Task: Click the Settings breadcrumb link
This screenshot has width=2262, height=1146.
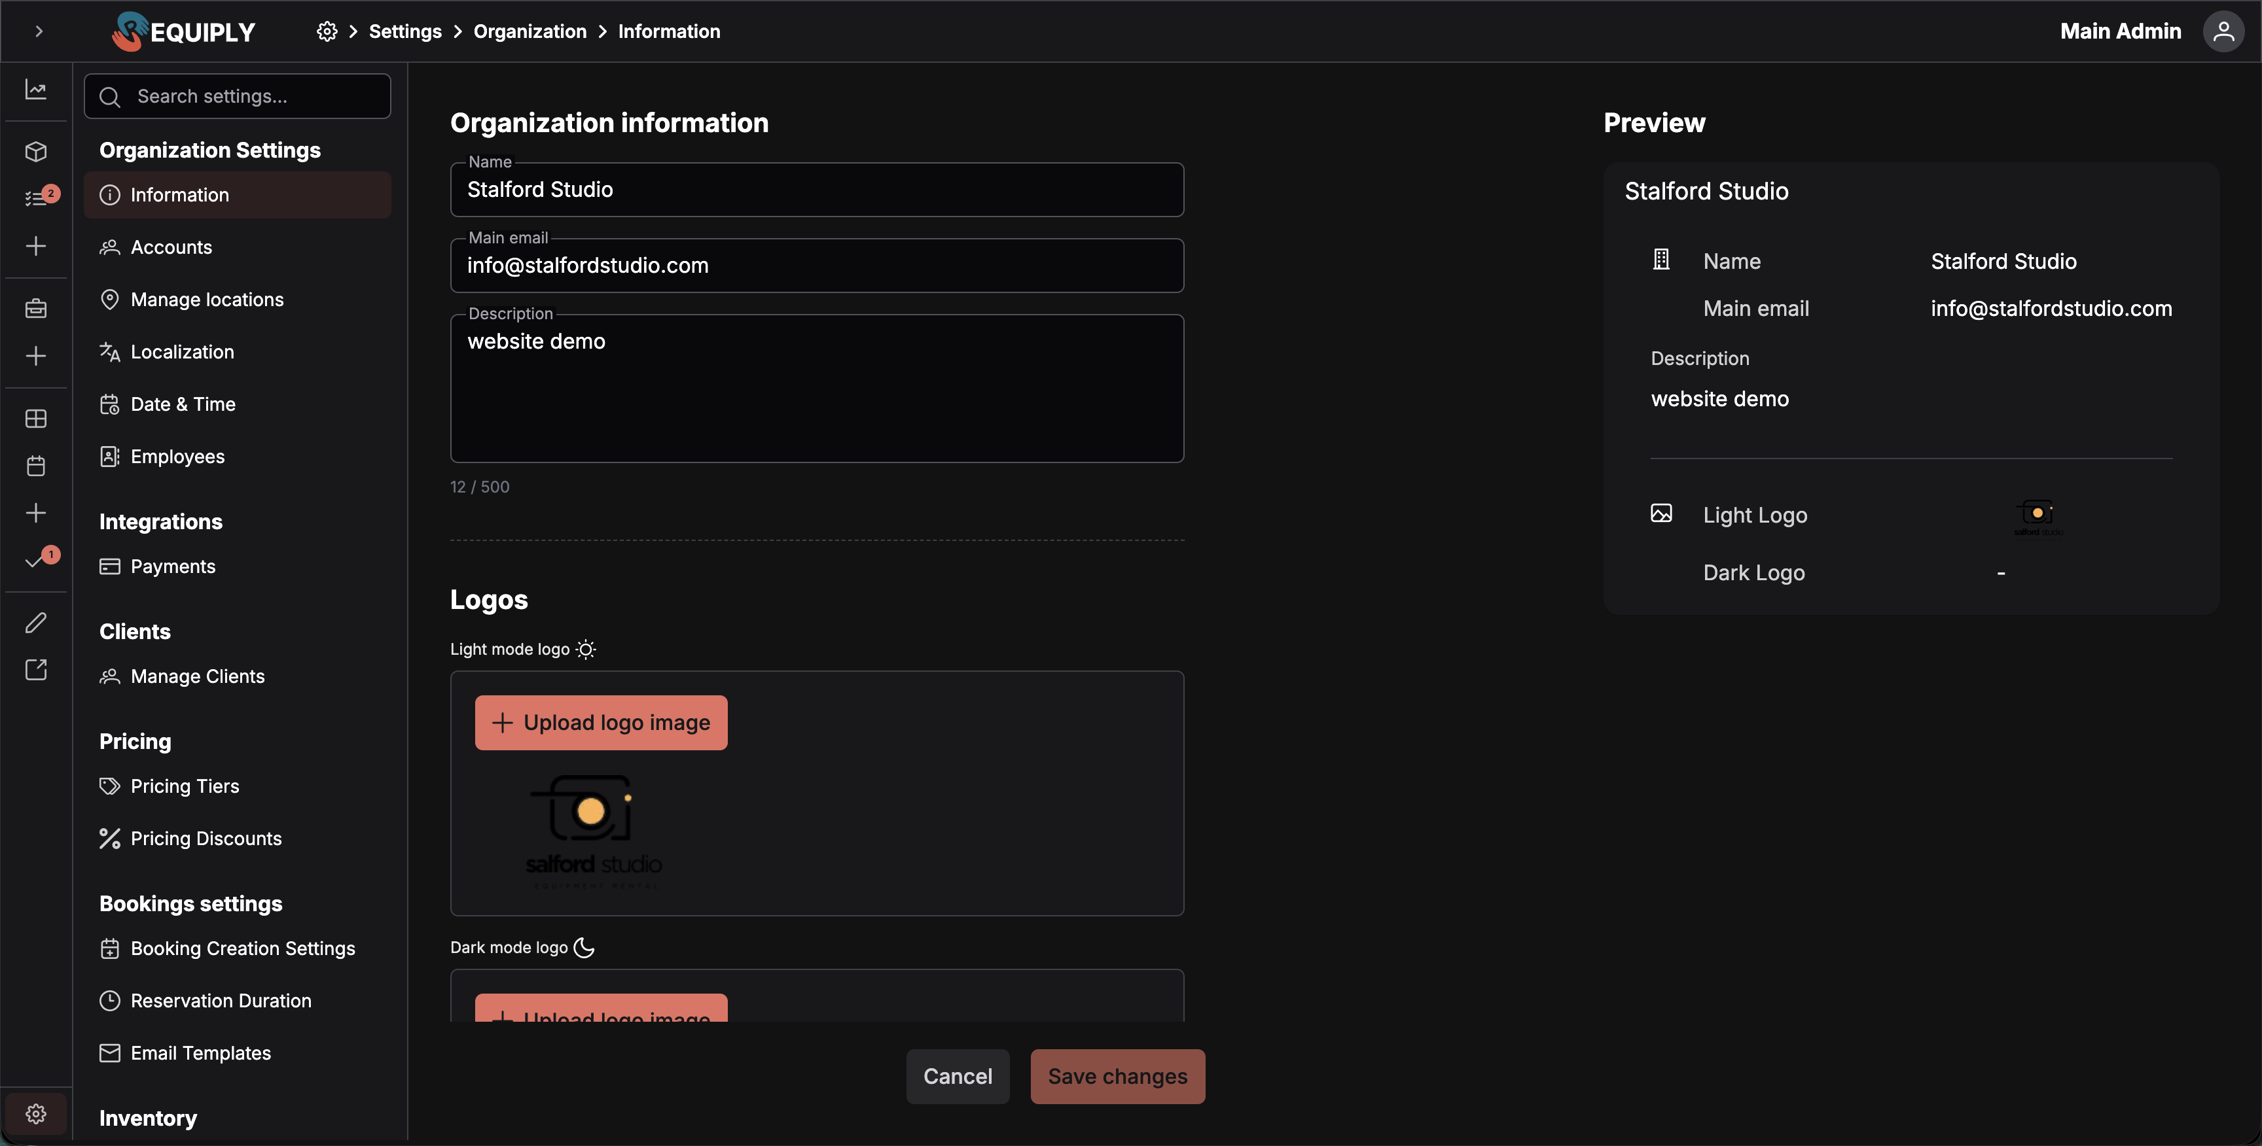Action: (404, 31)
